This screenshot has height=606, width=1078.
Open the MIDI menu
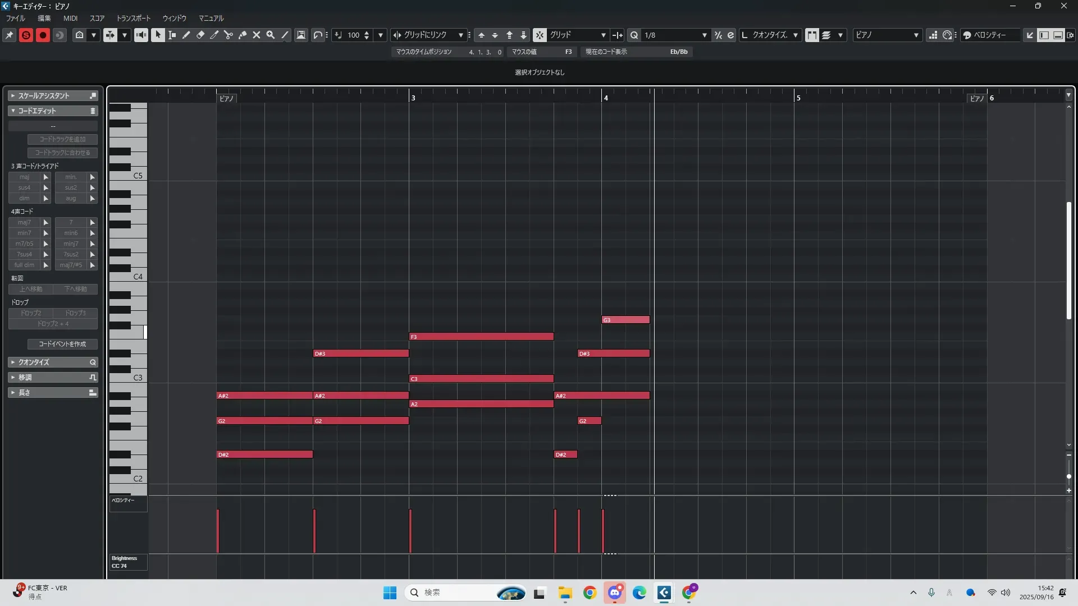[70, 18]
